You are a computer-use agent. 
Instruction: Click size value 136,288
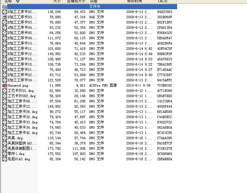[x=54, y=12]
